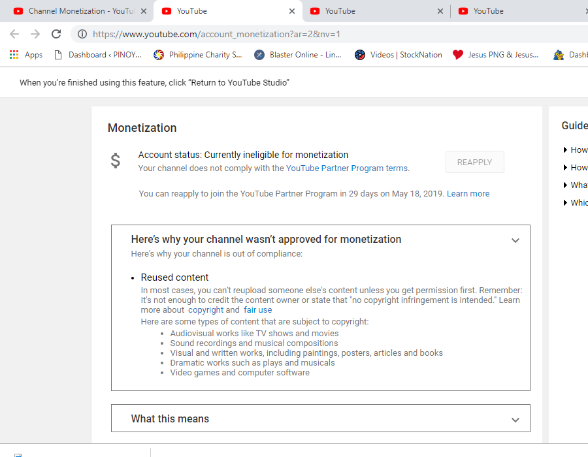The image size is (588, 457).
Task: Close the active YouTube tab
Action: point(292,11)
